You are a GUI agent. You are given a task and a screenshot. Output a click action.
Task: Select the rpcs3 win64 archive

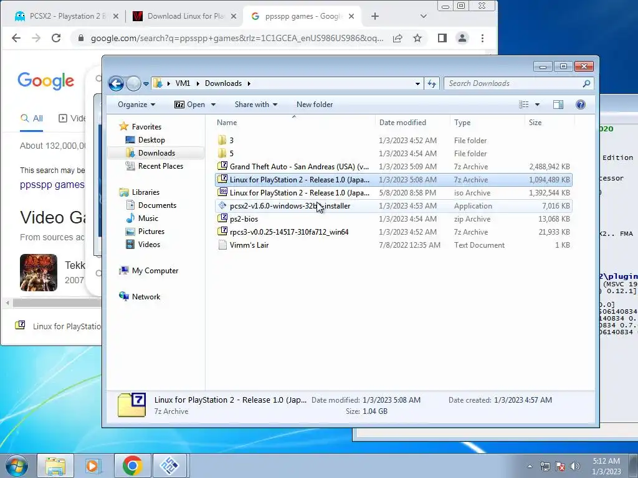tap(394, 232)
